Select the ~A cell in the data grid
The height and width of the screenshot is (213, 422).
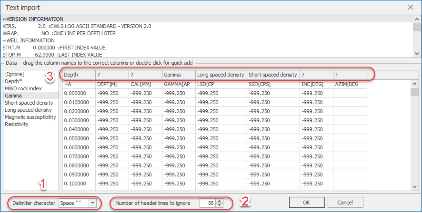(79, 84)
